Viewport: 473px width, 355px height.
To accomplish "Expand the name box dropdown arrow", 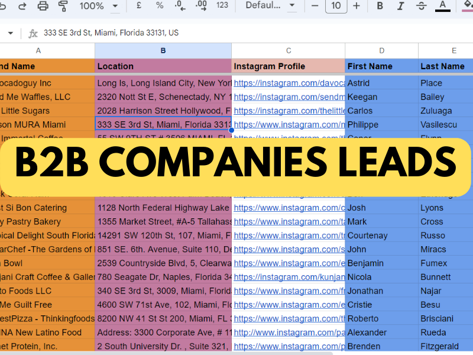I will click(11, 33).
